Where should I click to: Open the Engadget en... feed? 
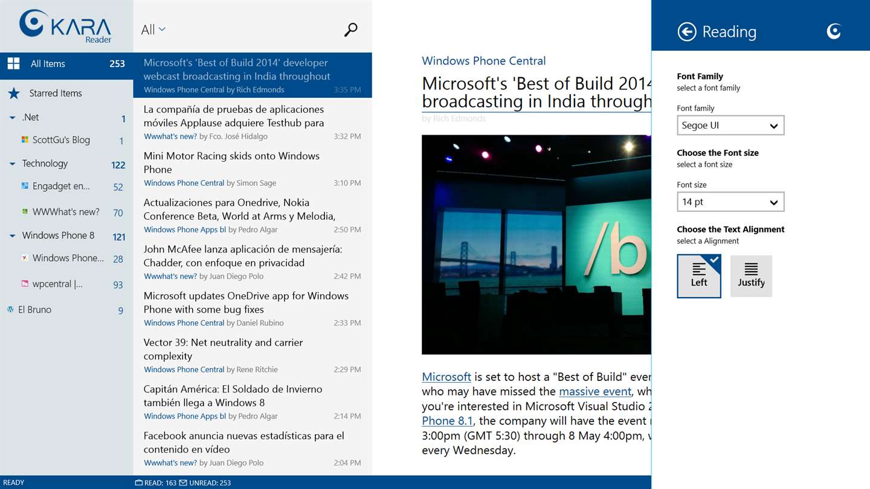(66, 186)
